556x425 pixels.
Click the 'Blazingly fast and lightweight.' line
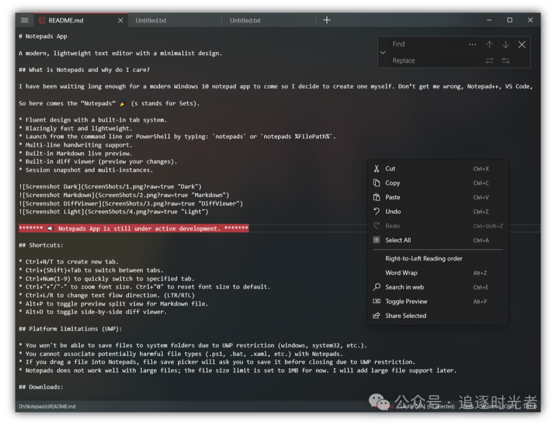76,128
